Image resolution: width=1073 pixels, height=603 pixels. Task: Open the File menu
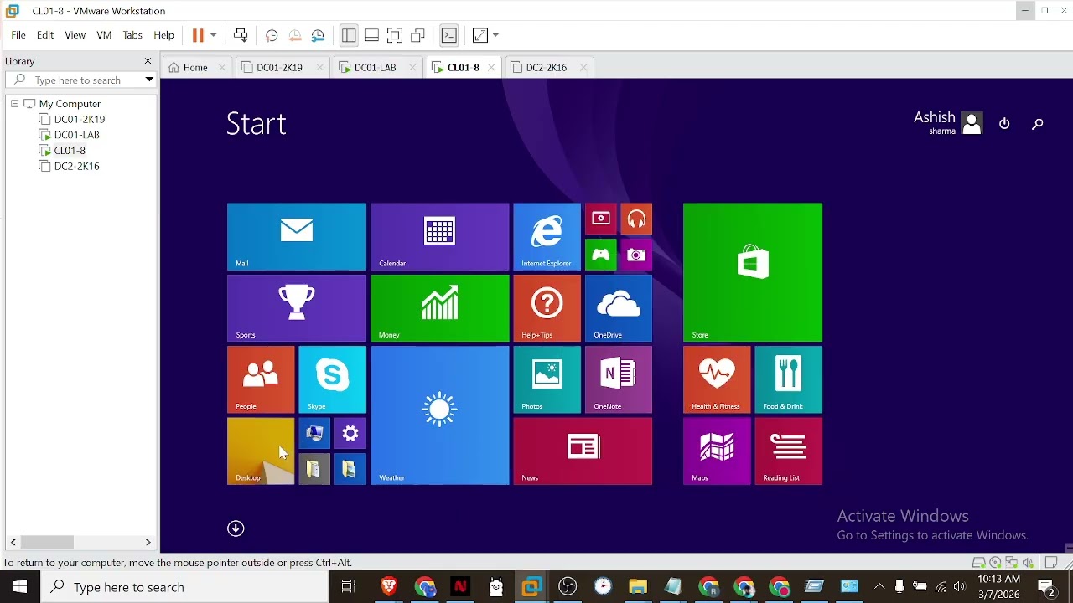[18, 36]
